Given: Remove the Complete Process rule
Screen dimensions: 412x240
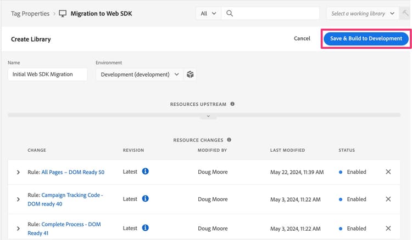Looking at the screenshot, I should [388, 228].
